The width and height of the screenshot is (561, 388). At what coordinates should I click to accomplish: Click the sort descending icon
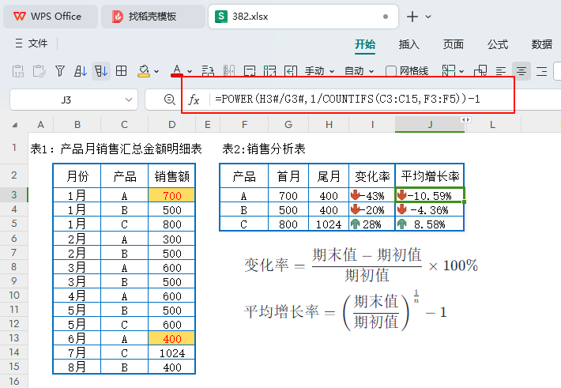[101, 71]
